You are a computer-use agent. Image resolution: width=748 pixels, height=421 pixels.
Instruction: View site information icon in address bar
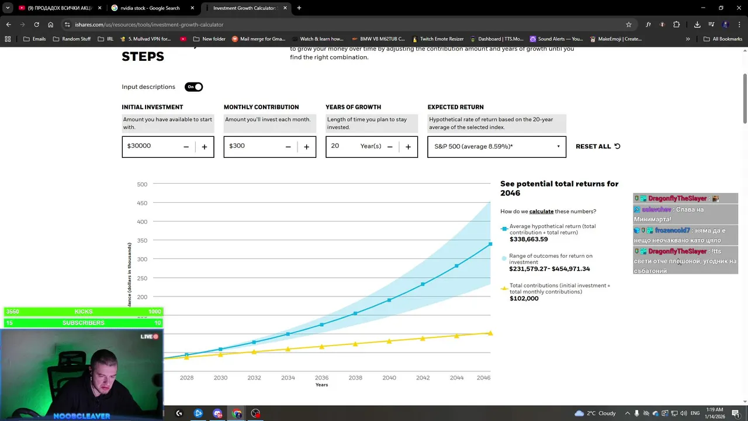point(67,25)
